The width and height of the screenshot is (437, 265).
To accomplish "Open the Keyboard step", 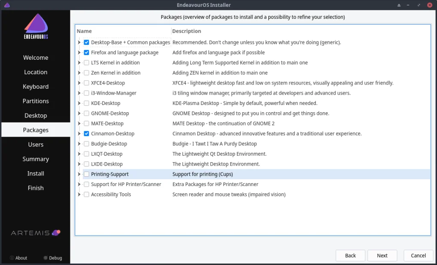I will point(36,87).
